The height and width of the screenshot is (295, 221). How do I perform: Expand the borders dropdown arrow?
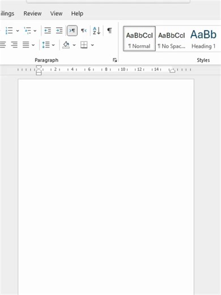coord(92,45)
